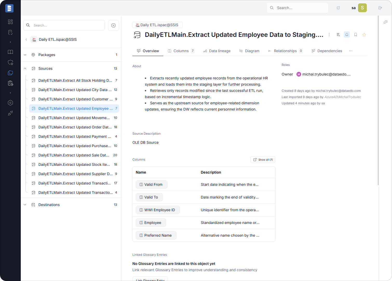Open the plug connections icon in sidebar

point(10,113)
